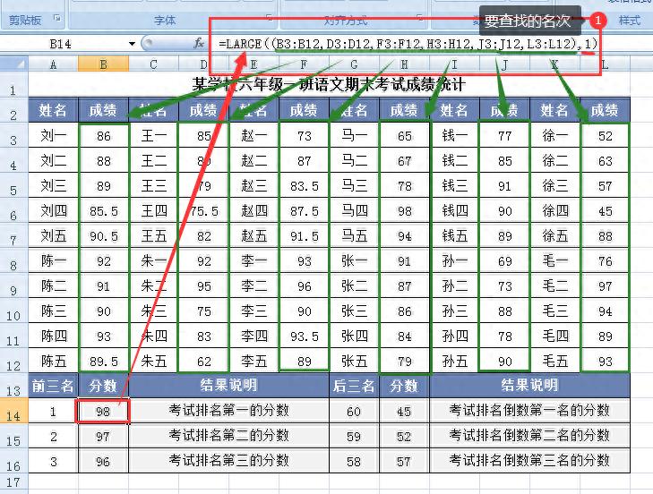This screenshot has height=494, width=653.
Task: Click the name cell 李二
Action: click(253, 285)
